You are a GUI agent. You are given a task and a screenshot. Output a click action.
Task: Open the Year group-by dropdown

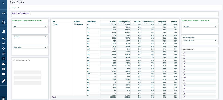tap(30, 26)
